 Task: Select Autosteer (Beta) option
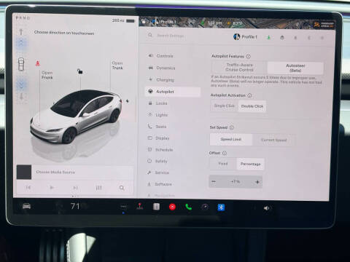(x=295, y=68)
